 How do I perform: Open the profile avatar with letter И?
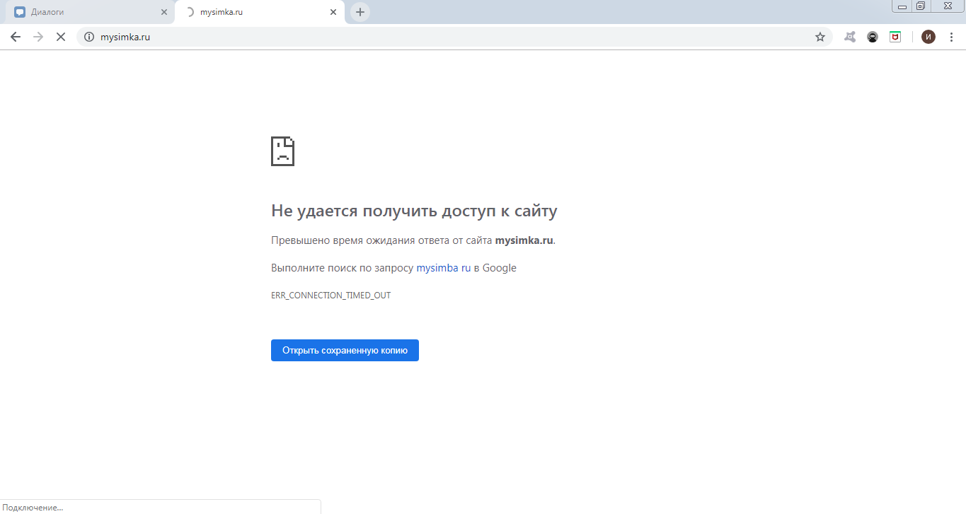coord(928,37)
